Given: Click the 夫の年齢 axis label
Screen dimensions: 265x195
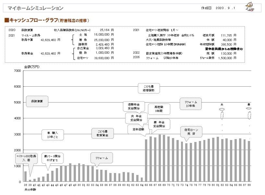Looking at the screenshot, I should click(30, 190).
